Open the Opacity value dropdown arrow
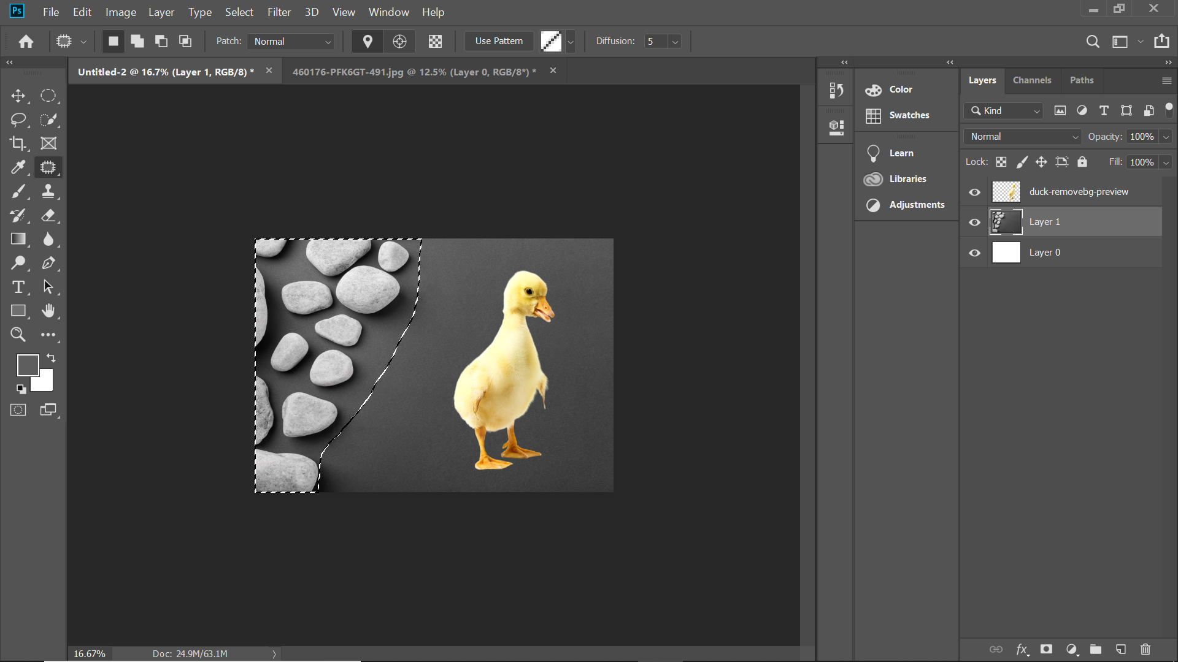 (1166, 137)
